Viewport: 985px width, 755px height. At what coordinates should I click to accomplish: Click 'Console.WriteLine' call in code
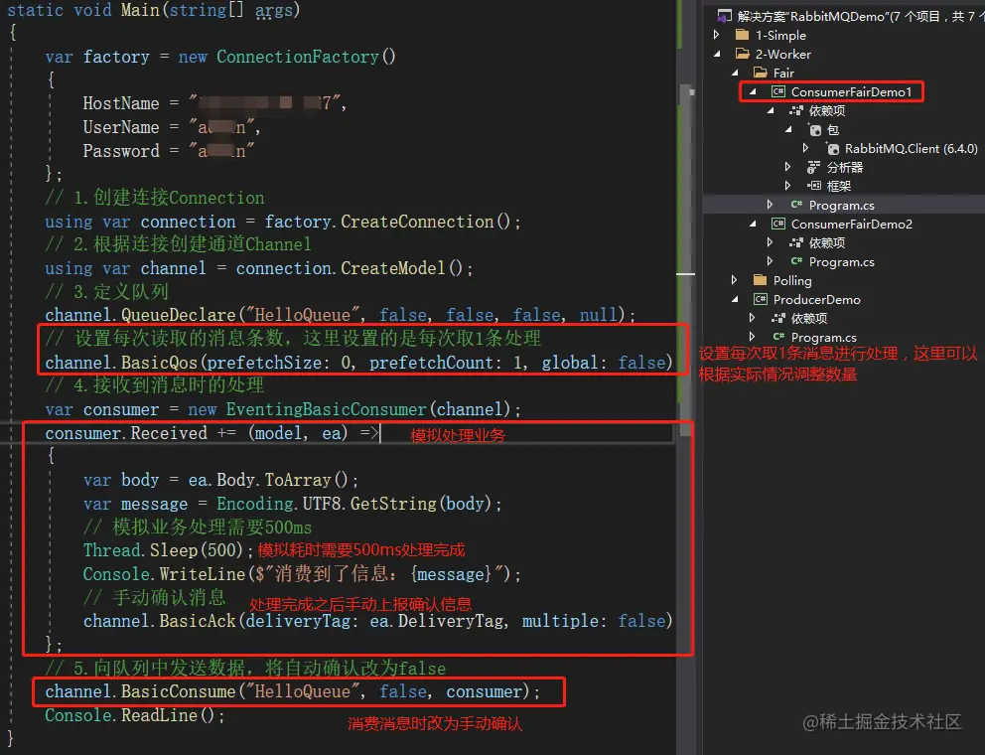point(164,574)
